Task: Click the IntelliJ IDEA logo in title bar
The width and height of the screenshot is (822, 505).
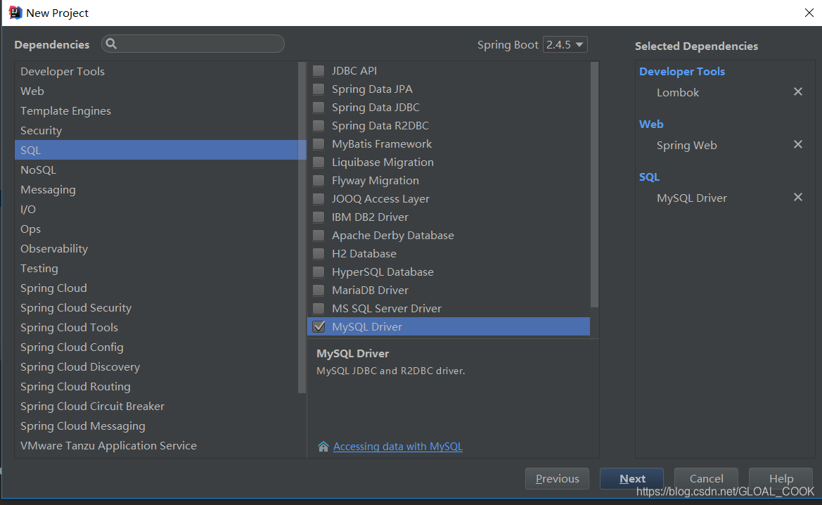Action: click(15, 13)
